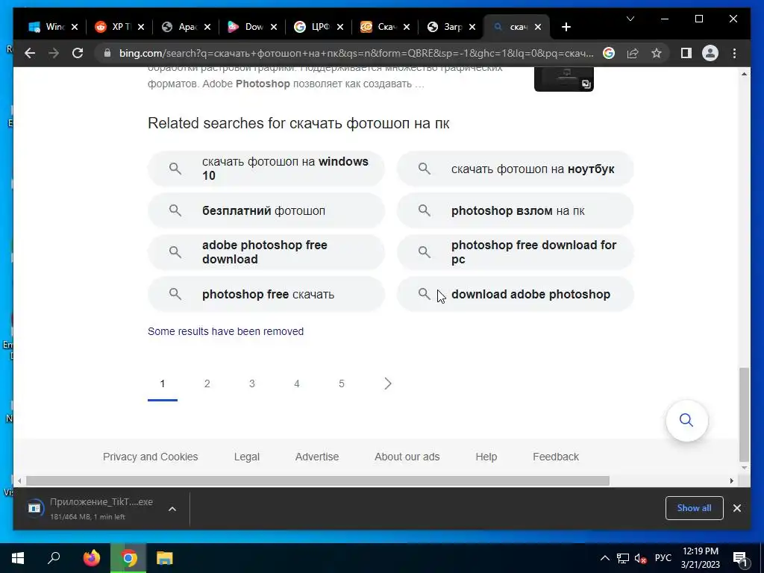This screenshot has width=764, height=573.
Task: Open the Photoshop result thumbnail image
Action: (564, 79)
